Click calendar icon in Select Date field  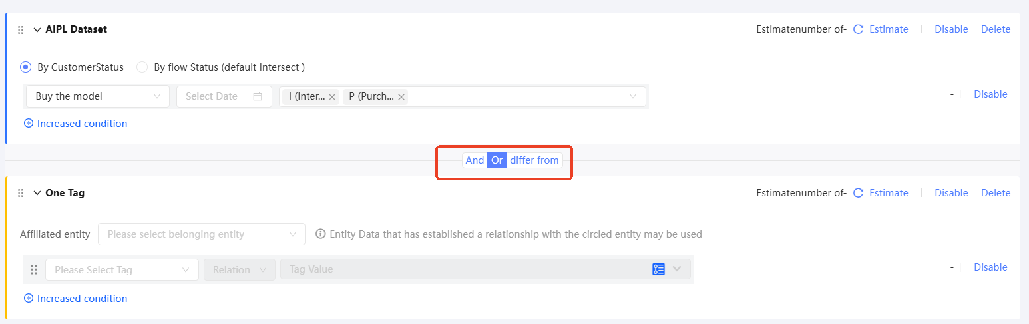tap(258, 96)
